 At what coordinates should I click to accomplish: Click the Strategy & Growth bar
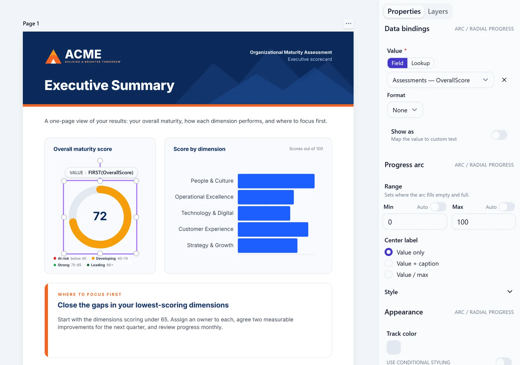click(268, 245)
